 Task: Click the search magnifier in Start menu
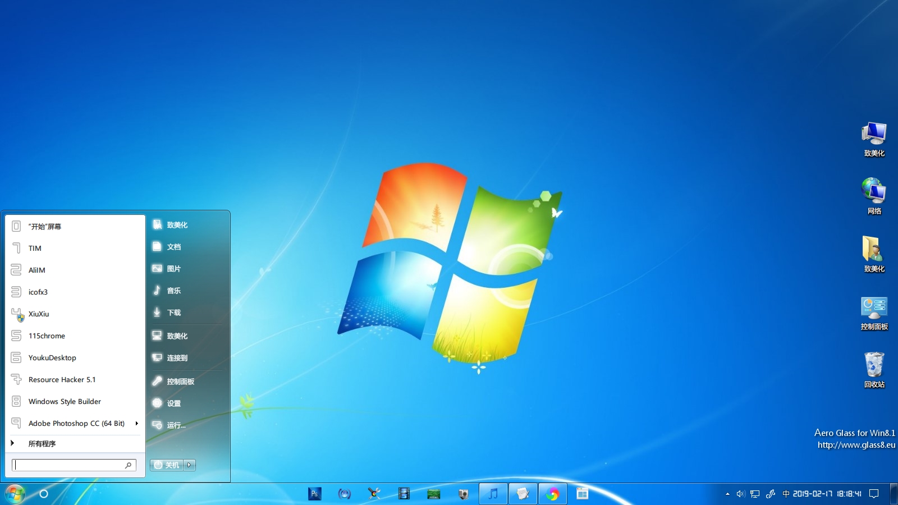128,465
